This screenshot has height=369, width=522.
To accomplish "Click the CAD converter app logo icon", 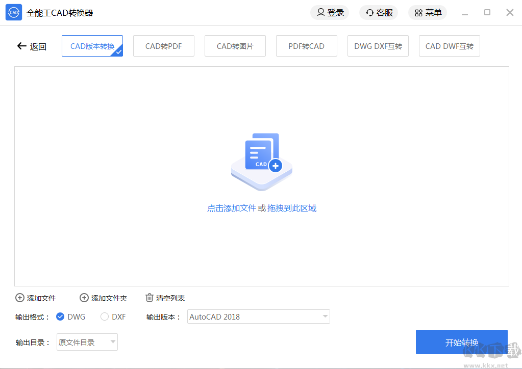I will pyautogui.click(x=13, y=12).
